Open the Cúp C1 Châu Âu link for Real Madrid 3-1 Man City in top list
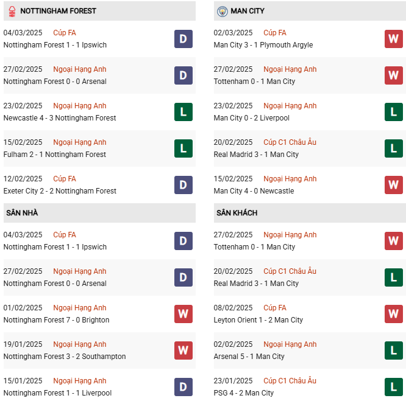The image size is (406, 401). (290, 142)
